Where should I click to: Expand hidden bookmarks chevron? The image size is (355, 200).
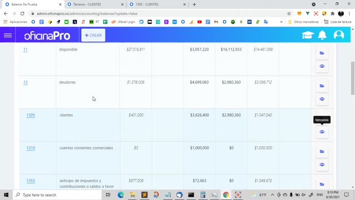281,22
